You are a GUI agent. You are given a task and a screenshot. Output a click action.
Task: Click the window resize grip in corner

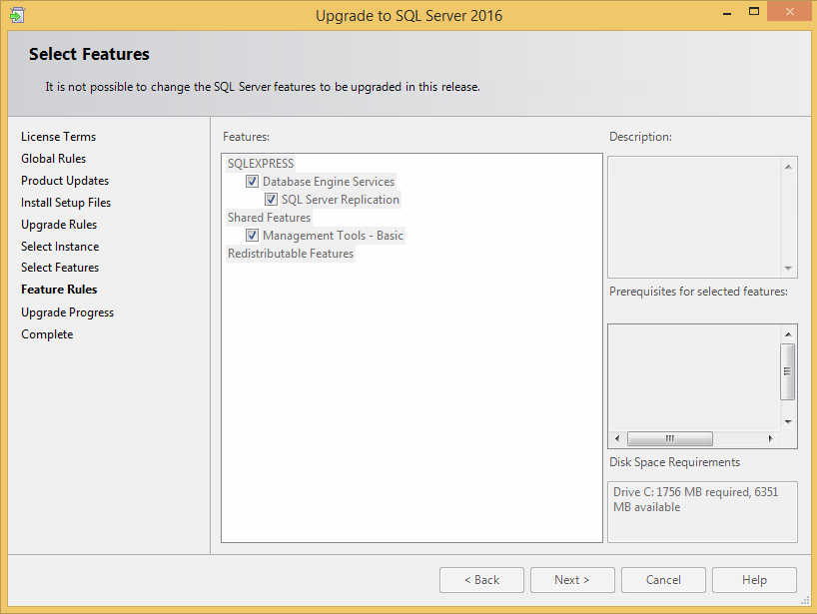[x=805, y=600]
